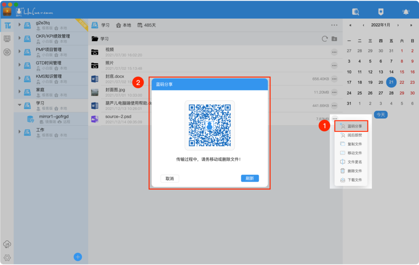
Task: Open more options for 照片 folder
Action: (x=334, y=66)
